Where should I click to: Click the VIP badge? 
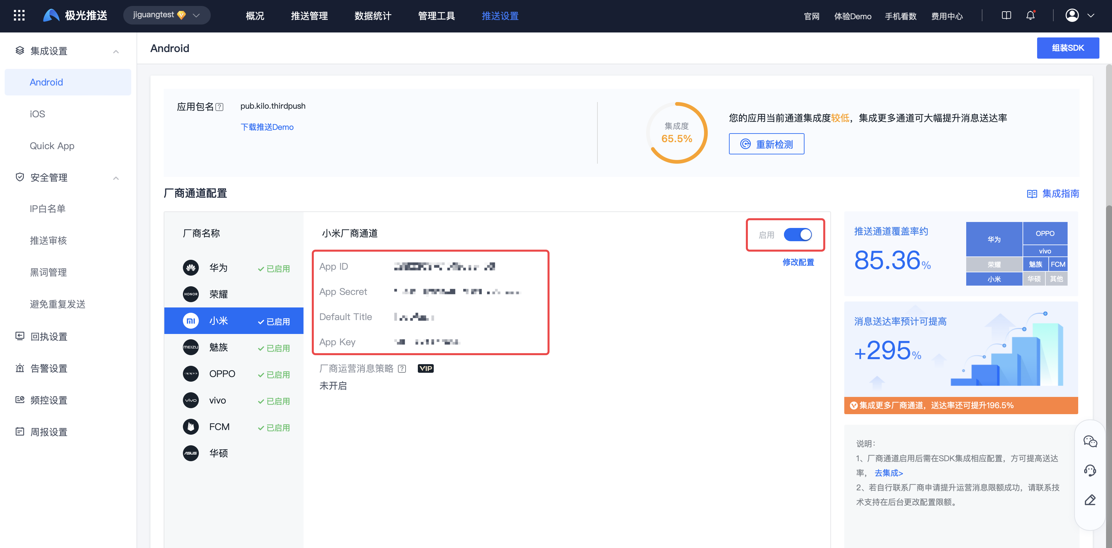click(x=425, y=368)
